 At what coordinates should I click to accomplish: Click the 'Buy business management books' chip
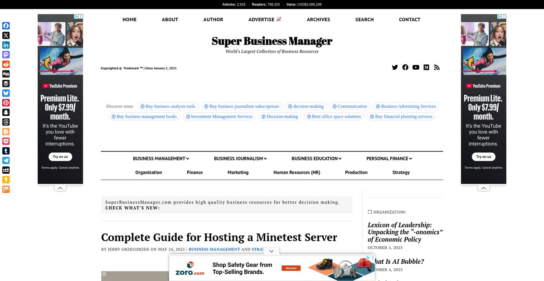(144, 116)
